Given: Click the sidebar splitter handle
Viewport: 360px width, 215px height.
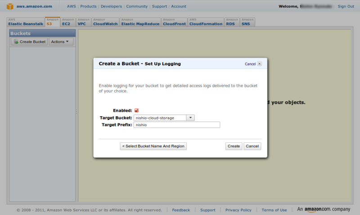Looking at the screenshot, I should [76, 111].
